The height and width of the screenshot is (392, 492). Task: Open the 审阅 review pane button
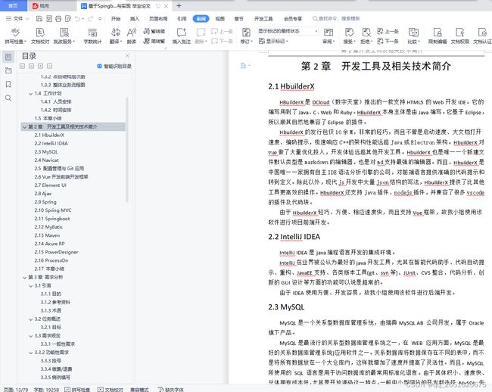[329, 36]
